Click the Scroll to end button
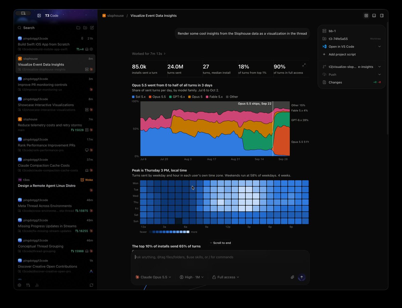 click(220, 243)
